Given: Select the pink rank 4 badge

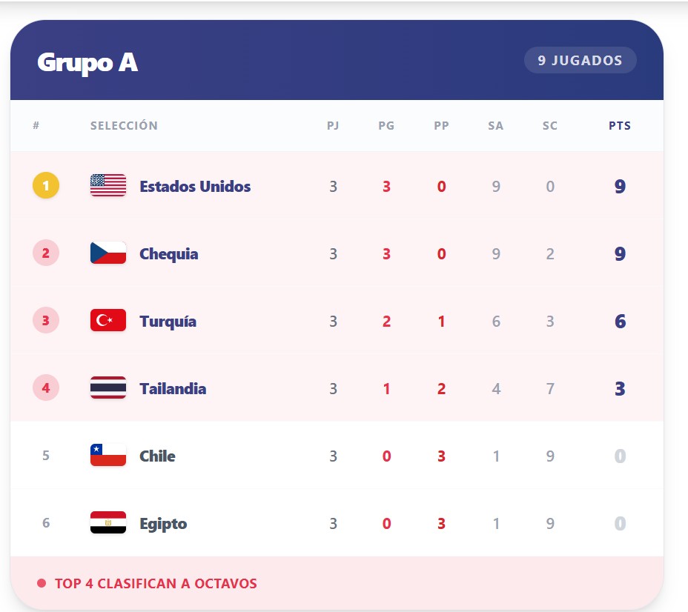Looking at the screenshot, I should pos(46,388).
